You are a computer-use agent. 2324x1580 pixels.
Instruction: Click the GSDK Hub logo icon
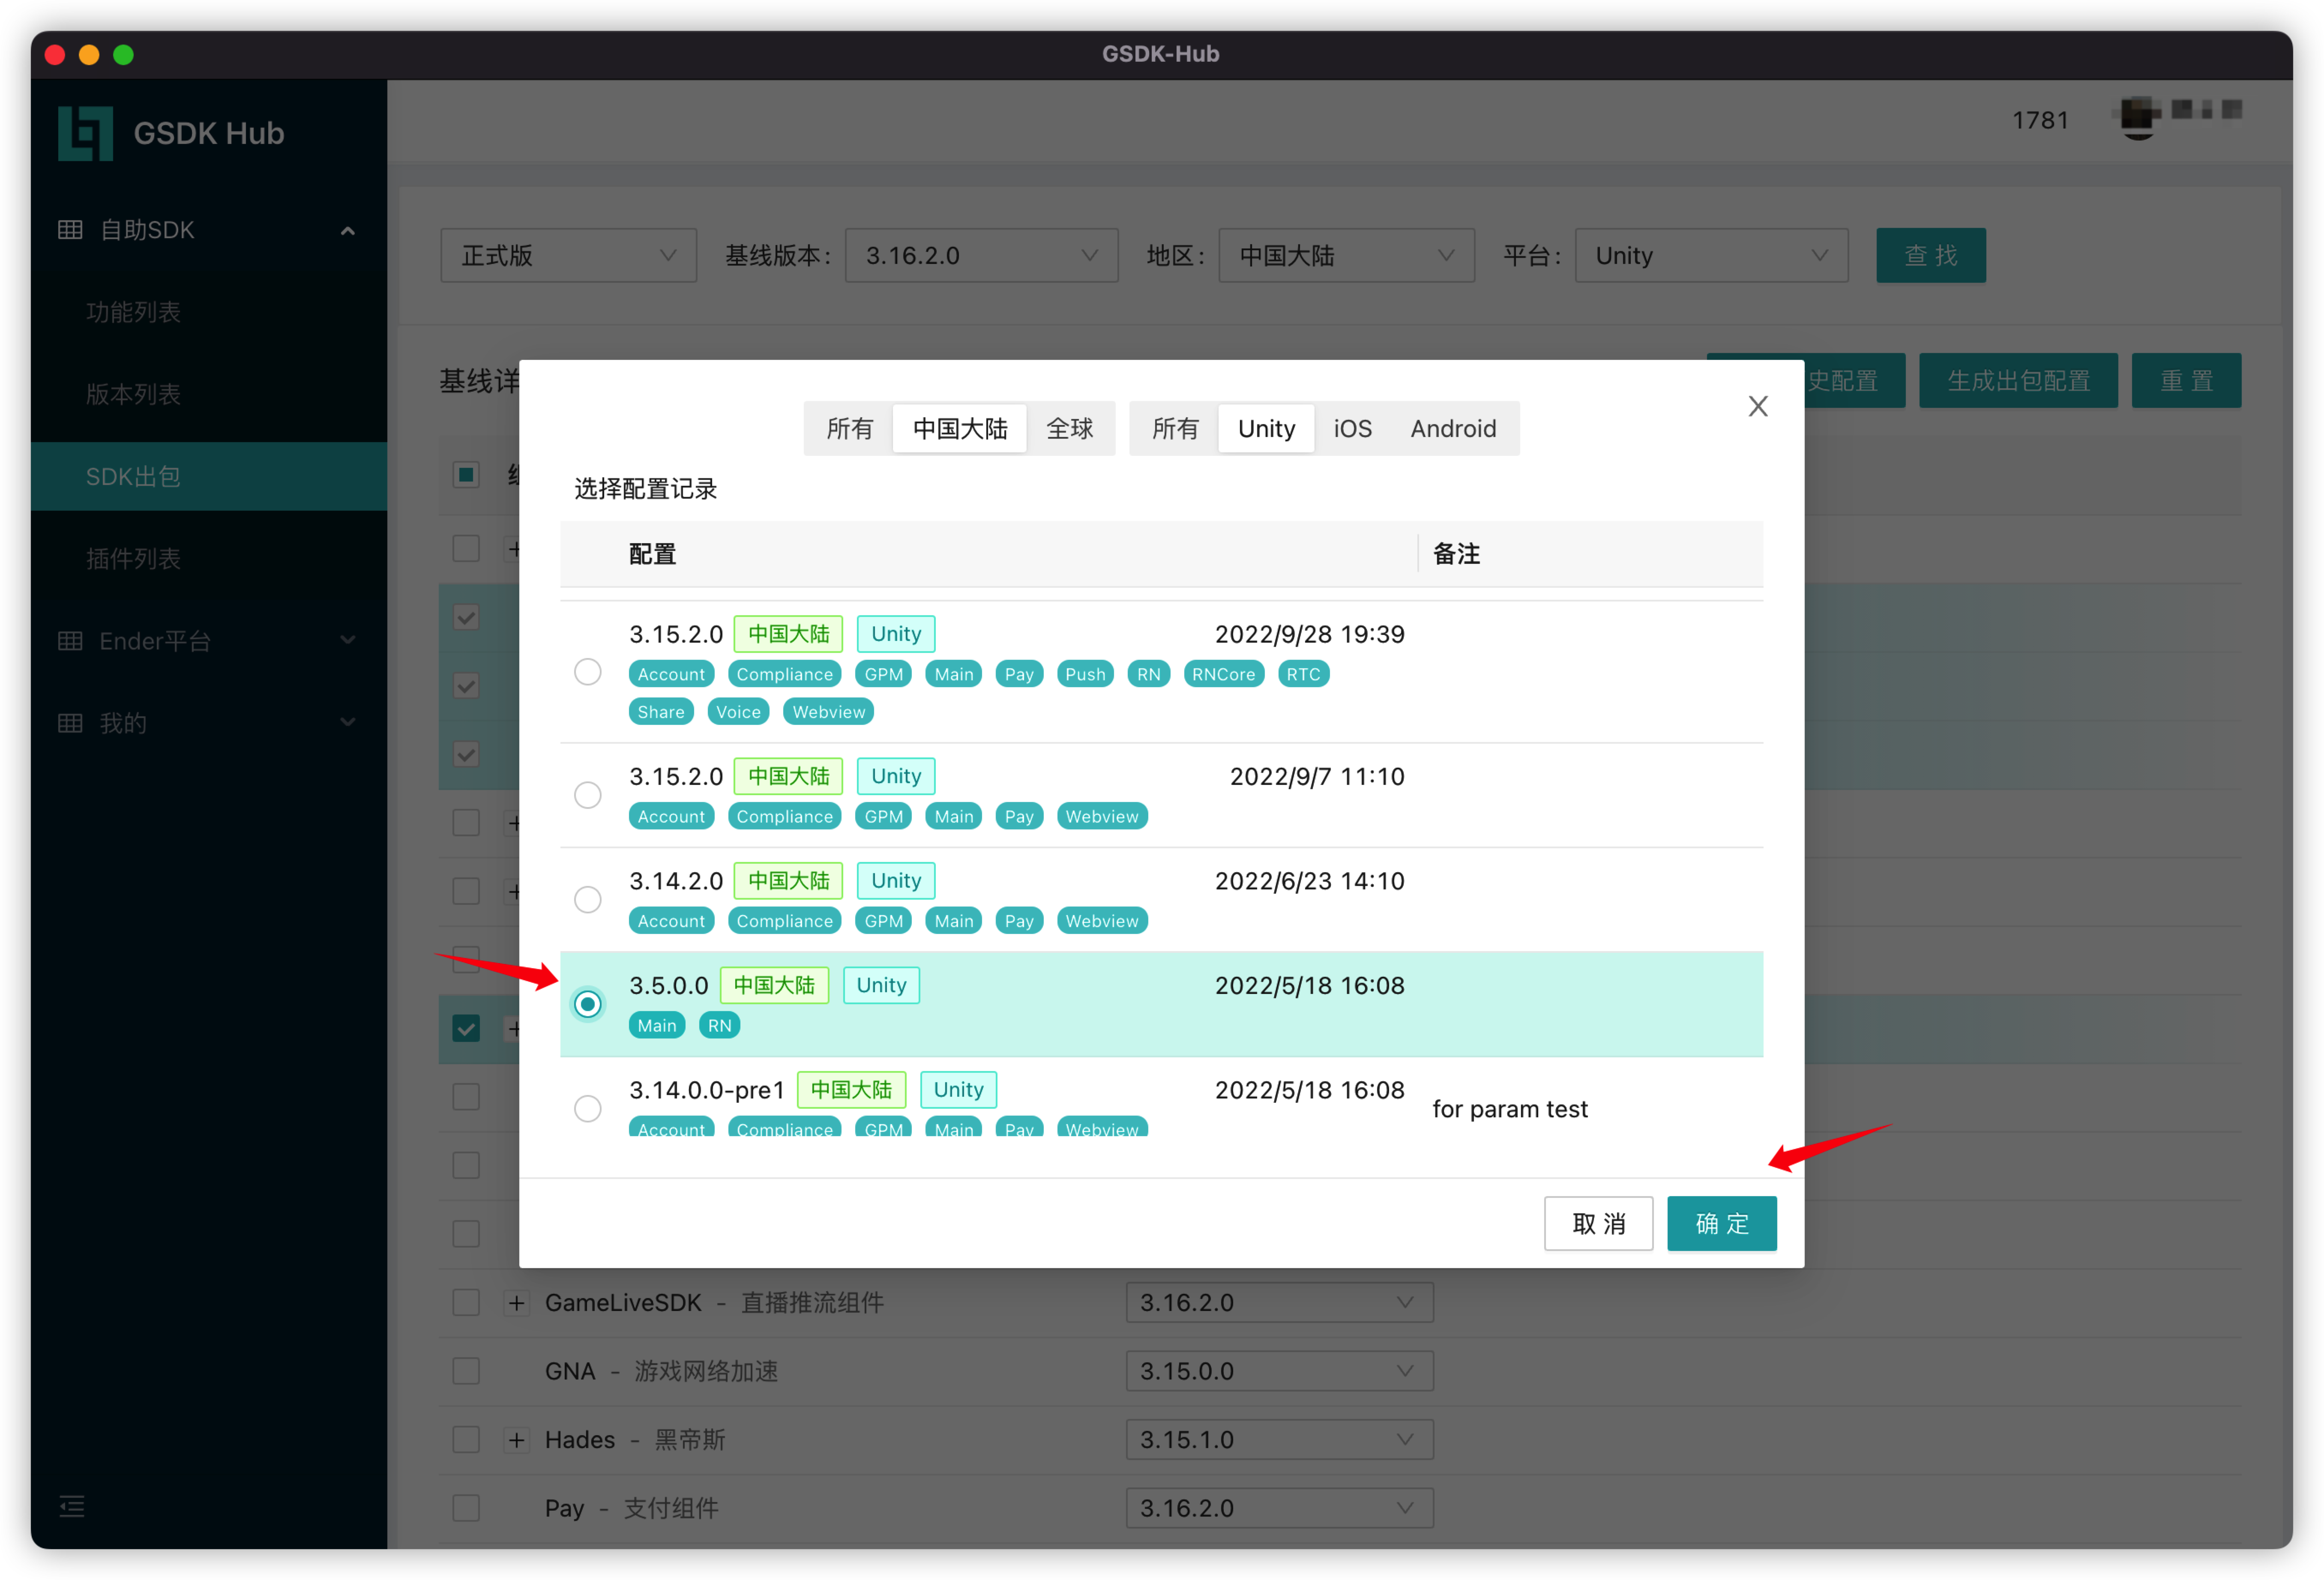(85, 133)
